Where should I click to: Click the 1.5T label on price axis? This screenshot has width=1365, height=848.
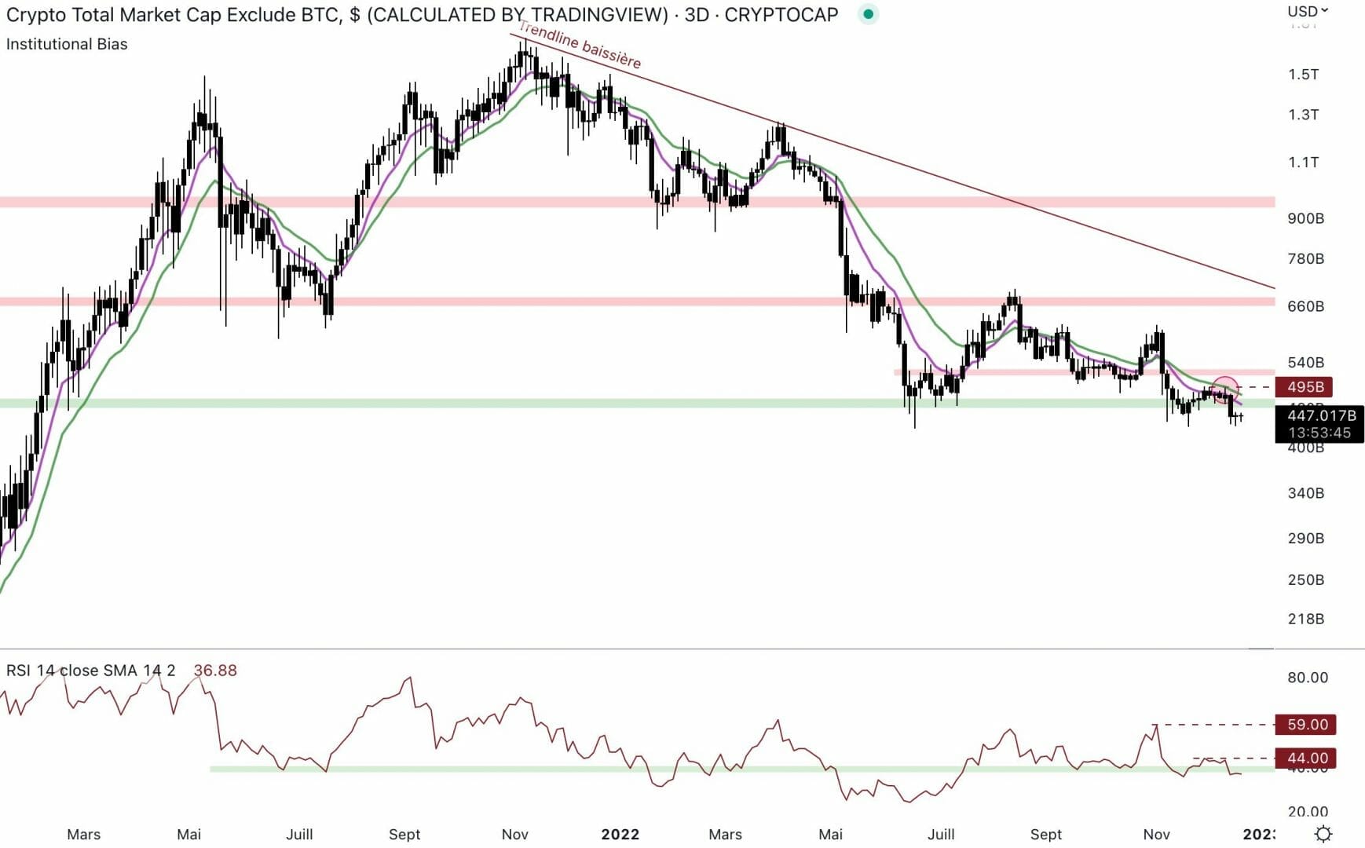coord(1303,75)
